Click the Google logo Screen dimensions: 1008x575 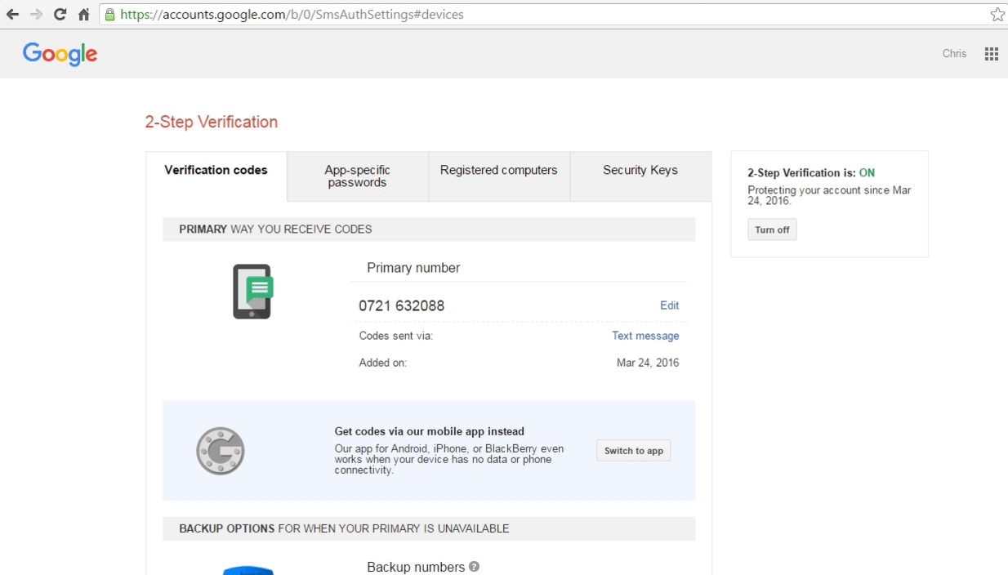[x=60, y=54]
